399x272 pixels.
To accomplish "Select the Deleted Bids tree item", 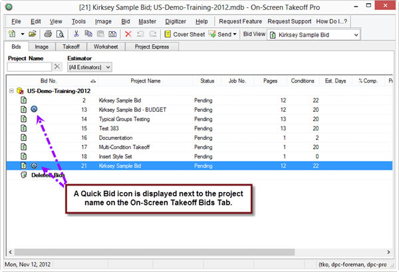I will coord(48,175).
